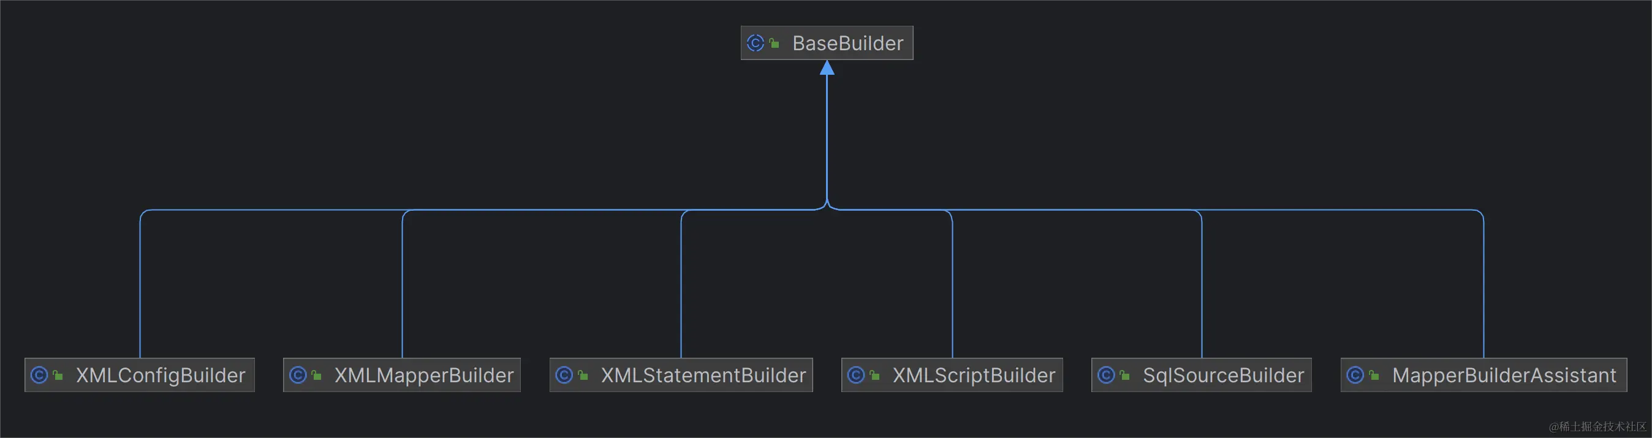Select the SqlSourceBuilder class node
Viewport: 1652px width, 438px height.
[1202, 375]
